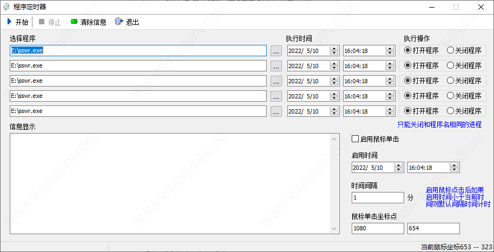Image resolution: width=494 pixels, height=252 pixels.
Task: Click the first-row time spinner up arrow
Action: [390, 48]
